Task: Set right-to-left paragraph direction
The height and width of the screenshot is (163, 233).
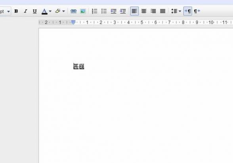Action: point(197,11)
